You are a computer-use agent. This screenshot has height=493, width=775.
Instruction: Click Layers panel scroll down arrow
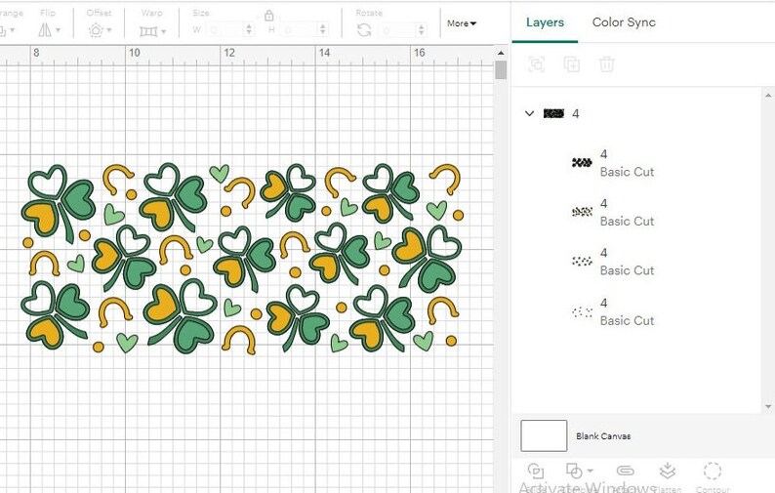click(767, 407)
